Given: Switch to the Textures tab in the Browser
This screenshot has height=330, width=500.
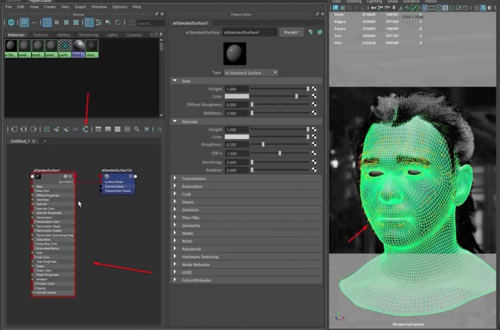Looking at the screenshot, I should (x=40, y=35).
